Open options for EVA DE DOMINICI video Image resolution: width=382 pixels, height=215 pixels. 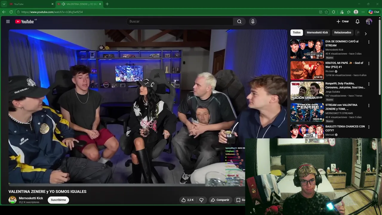click(369, 42)
